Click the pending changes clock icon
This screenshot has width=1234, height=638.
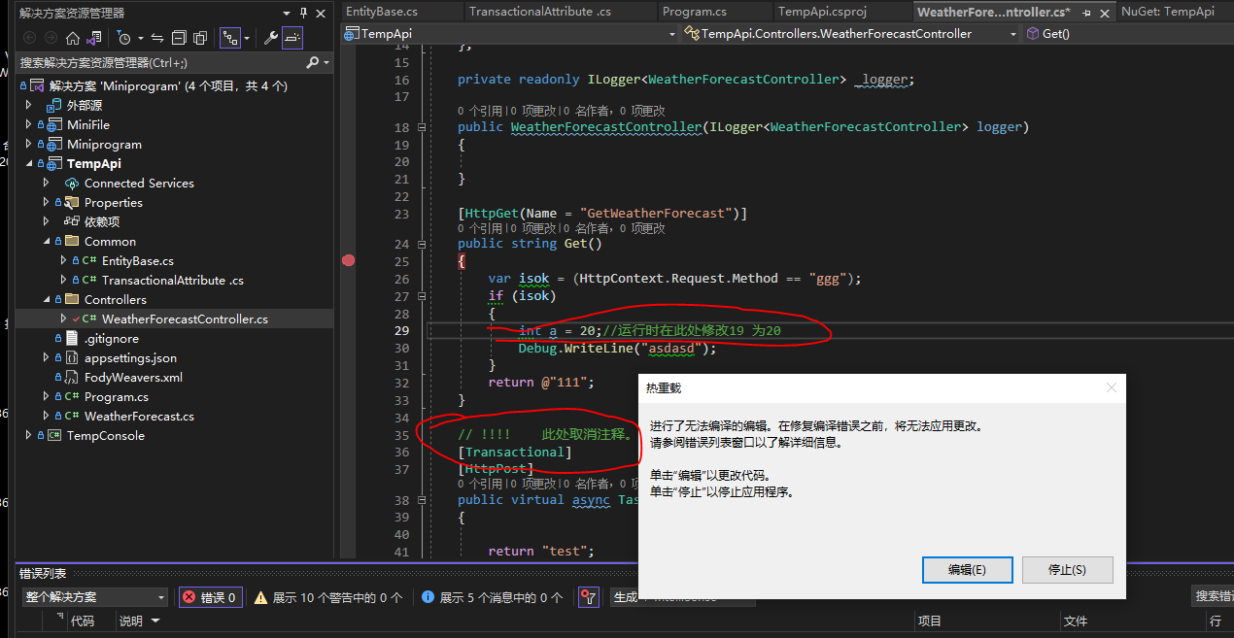click(x=124, y=37)
